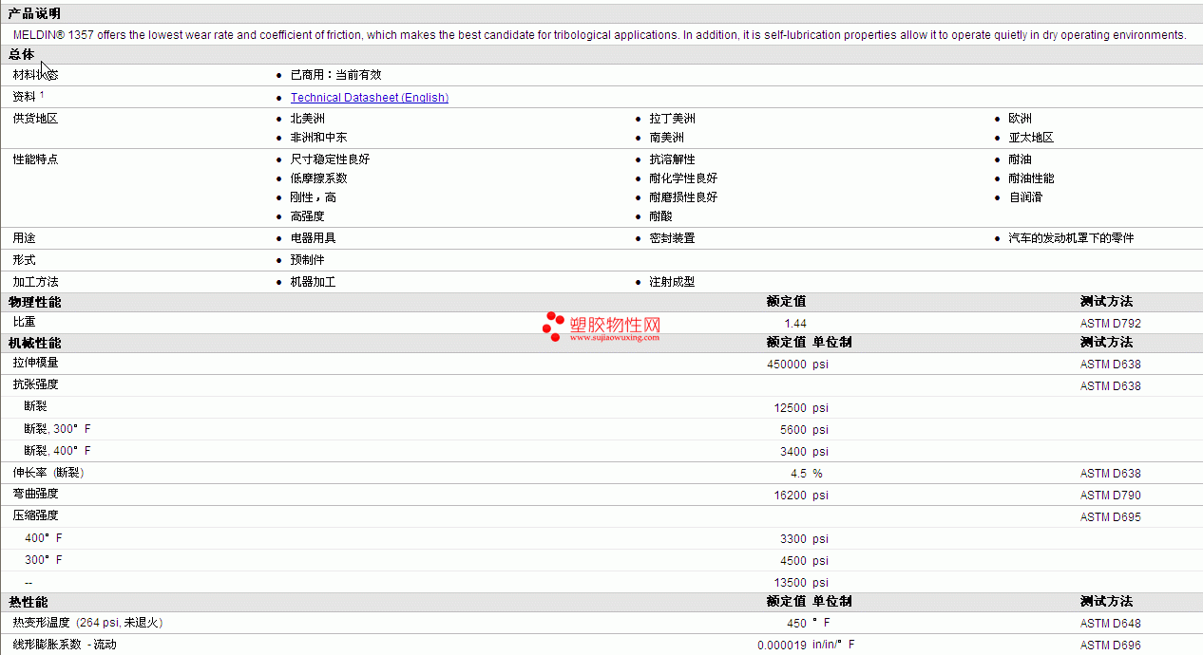Image resolution: width=1203 pixels, height=655 pixels.
Task: Click the 预制件 form entry
Action: pos(307,260)
